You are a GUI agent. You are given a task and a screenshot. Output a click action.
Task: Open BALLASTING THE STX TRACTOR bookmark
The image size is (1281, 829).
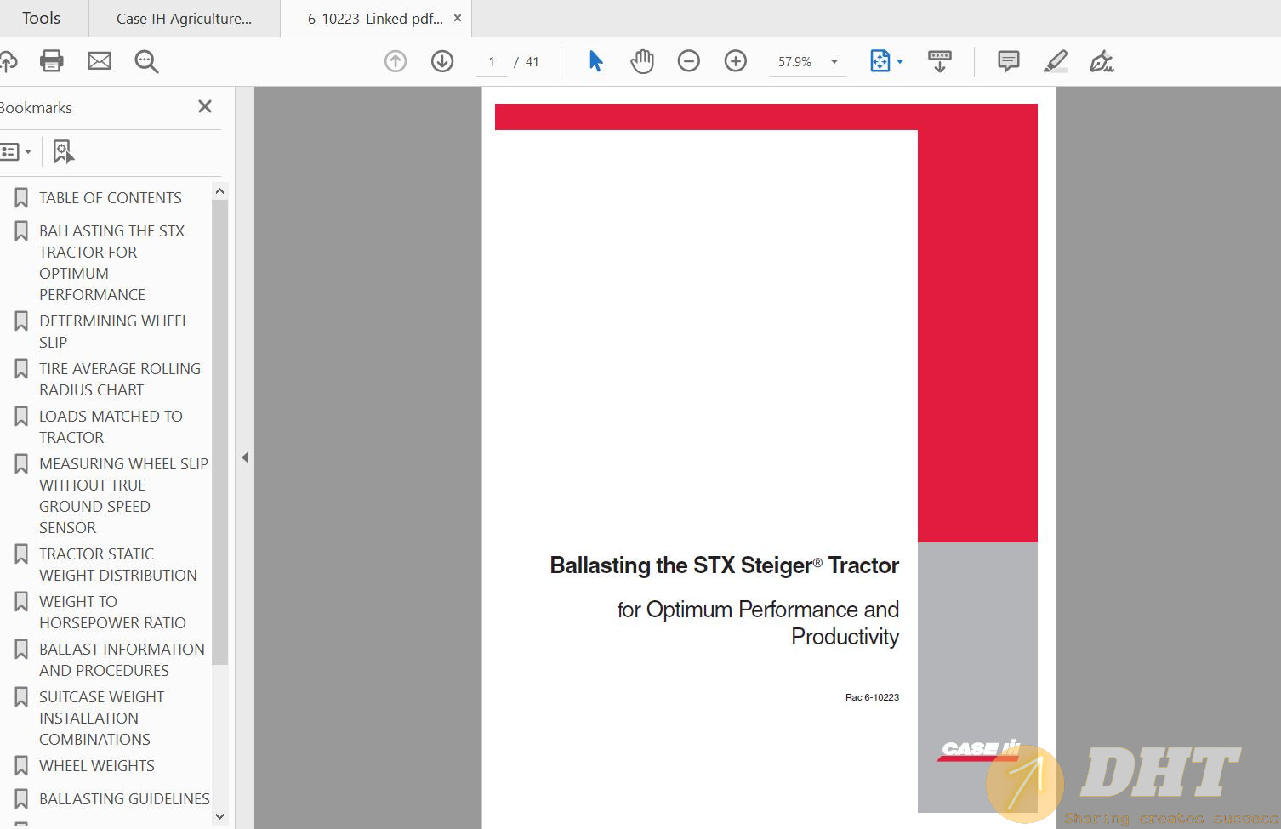[111, 263]
